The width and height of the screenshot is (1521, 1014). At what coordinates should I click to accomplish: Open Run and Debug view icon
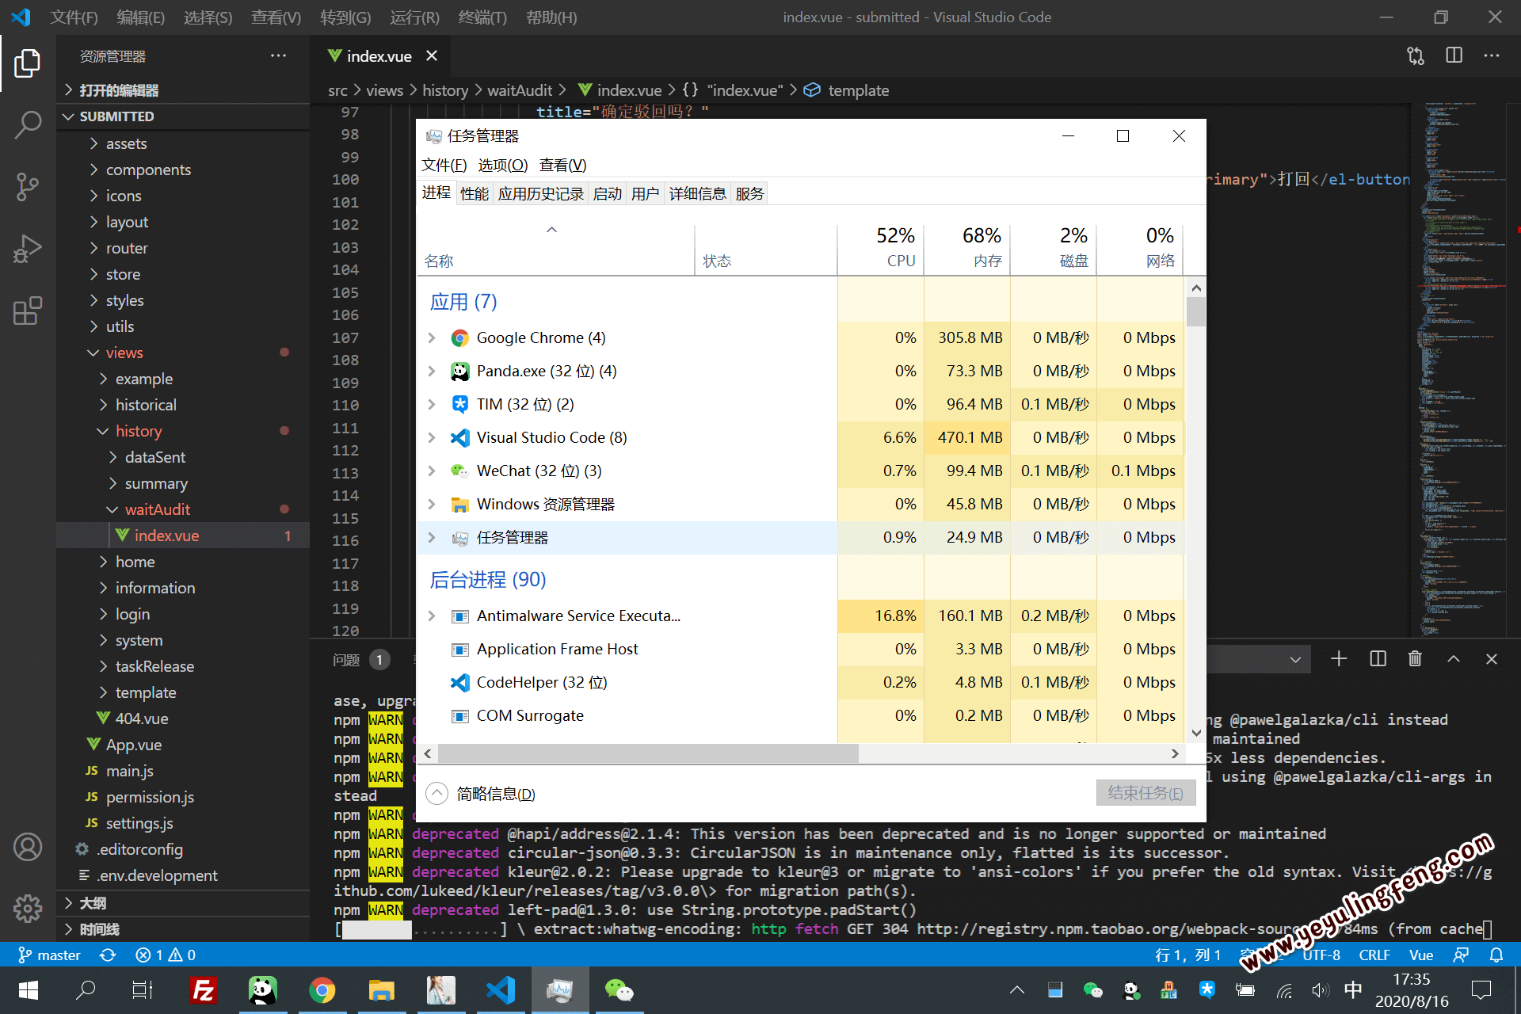pyautogui.click(x=28, y=249)
